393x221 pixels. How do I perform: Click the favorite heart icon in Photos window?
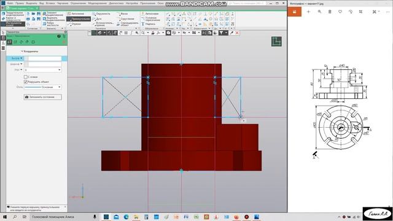pyautogui.click(x=340, y=12)
